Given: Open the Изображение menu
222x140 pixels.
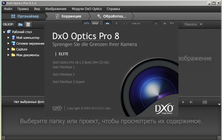Looking at the screenshot, I should pos(56,9).
